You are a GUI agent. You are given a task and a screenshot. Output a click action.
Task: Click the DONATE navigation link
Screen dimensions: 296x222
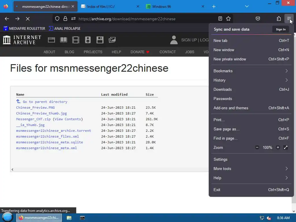(140, 52)
